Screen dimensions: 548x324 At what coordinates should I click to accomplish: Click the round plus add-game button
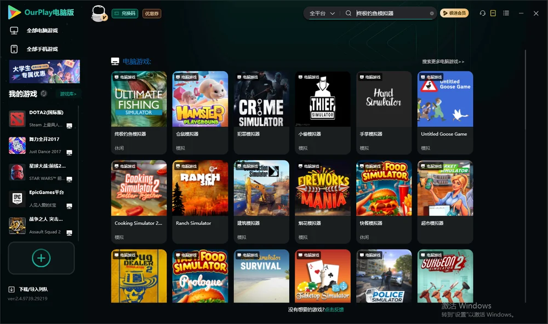point(41,258)
